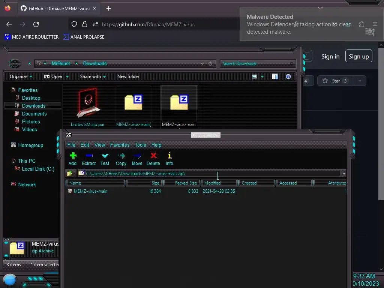Close the GitHub MEMZ-virus tab
The image size is (384, 288).
point(94,9)
